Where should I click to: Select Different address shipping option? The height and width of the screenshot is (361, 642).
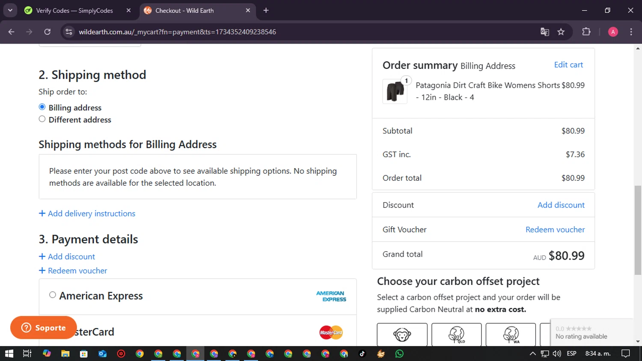pyautogui.click(x=42, y=119)
